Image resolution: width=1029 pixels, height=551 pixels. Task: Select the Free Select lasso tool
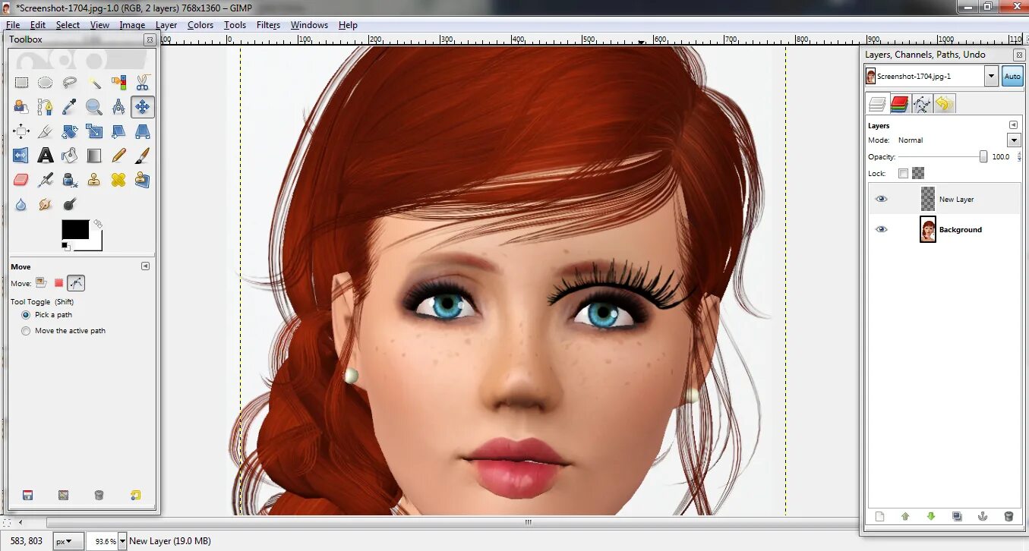[x=70, y=83]
